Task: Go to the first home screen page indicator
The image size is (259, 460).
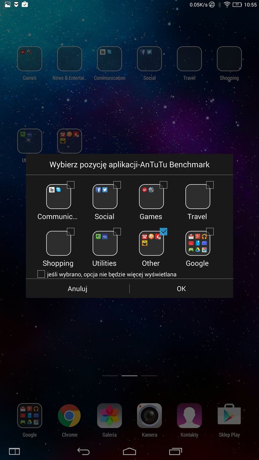Action: click(110, 376)
